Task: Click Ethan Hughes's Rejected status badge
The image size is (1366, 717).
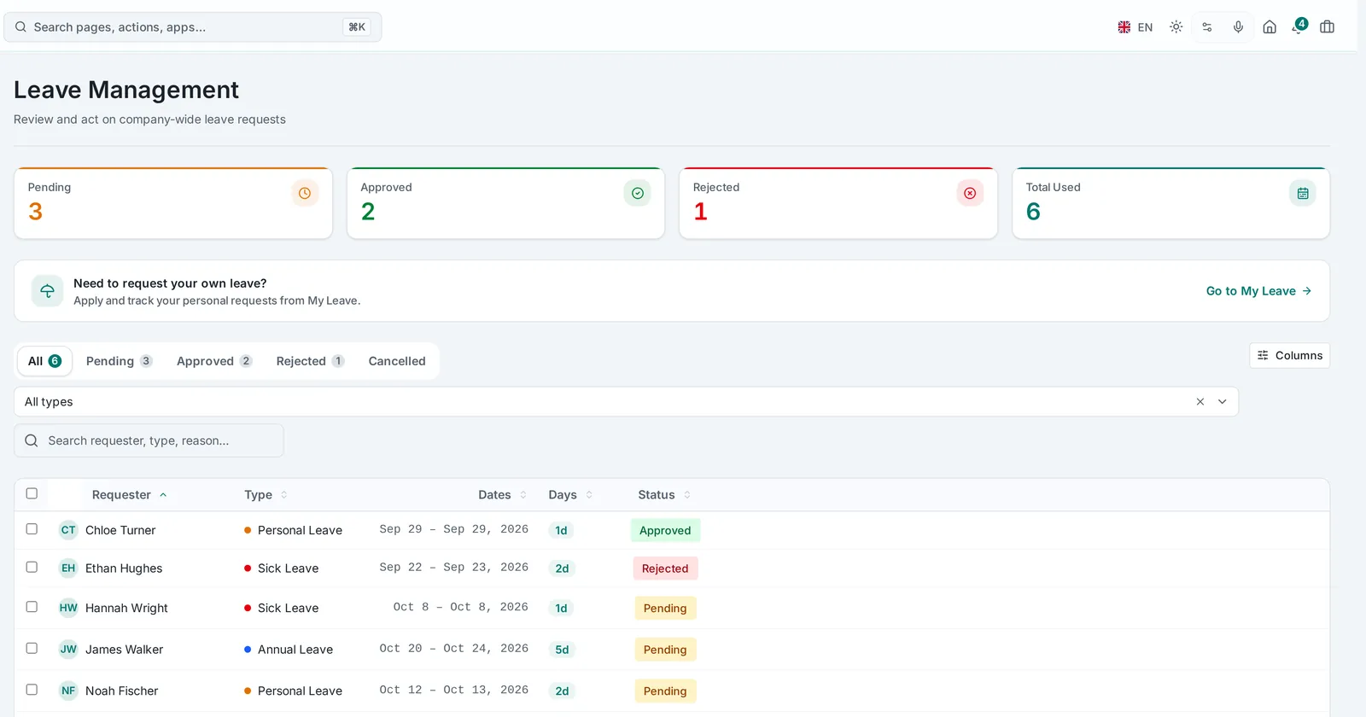Action: (x=665, y=568)
